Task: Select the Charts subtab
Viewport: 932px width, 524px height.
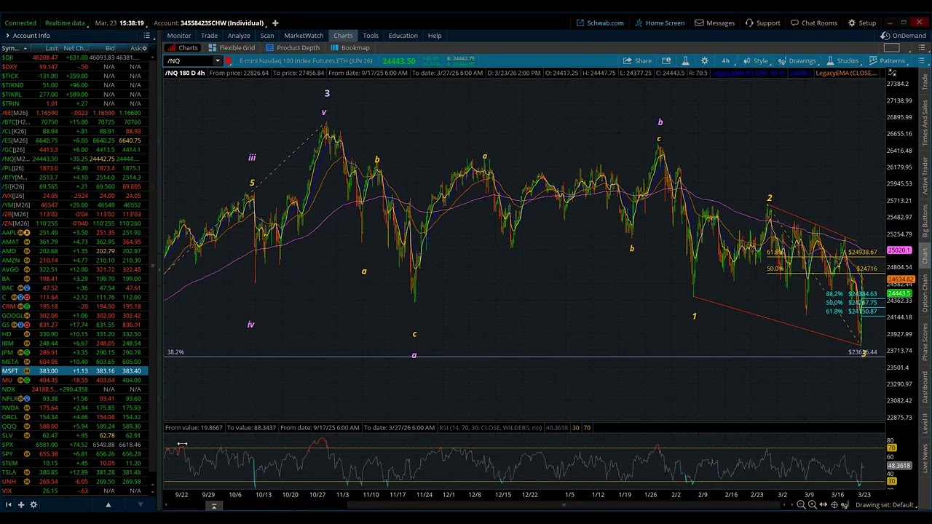Action: tap(183, 47)
